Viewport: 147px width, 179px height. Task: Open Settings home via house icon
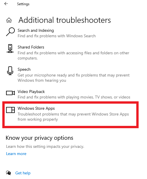click(x=9, y=20)
